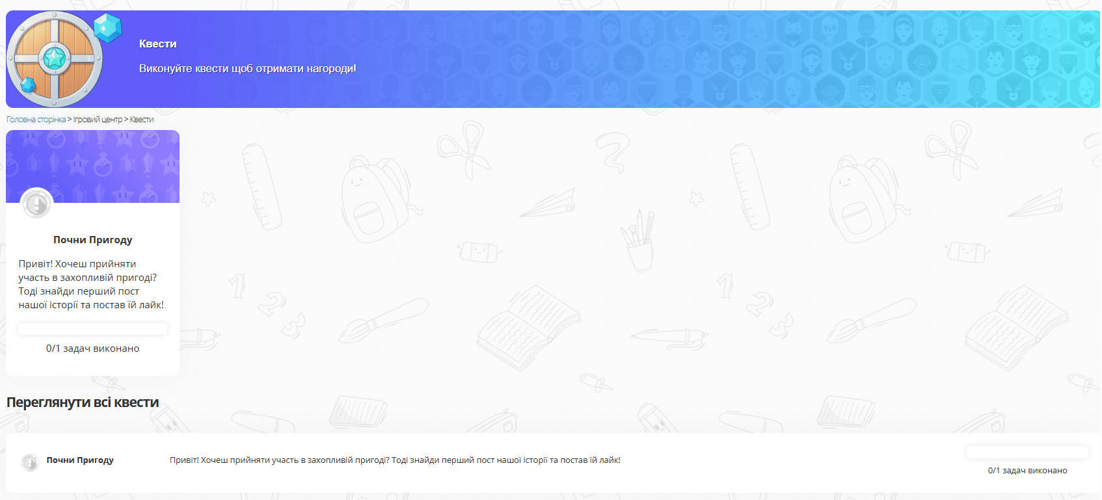This screenshot has width=1102, height=500.
Task: Click the small blue gem on shield's lower edge
Action: coord(28,85)
